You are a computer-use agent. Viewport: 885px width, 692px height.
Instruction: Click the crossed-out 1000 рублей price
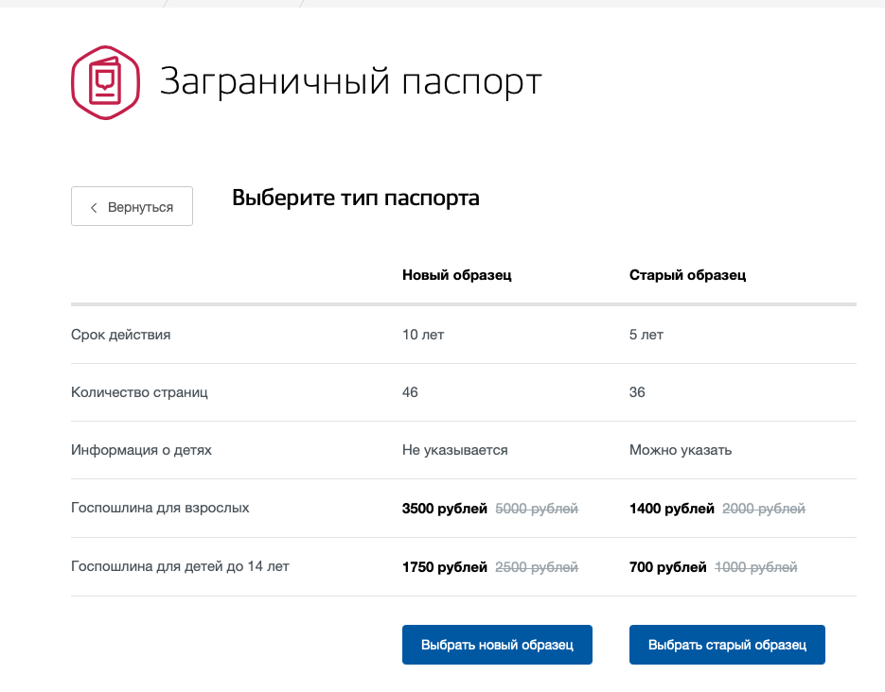tap(756, 567)
